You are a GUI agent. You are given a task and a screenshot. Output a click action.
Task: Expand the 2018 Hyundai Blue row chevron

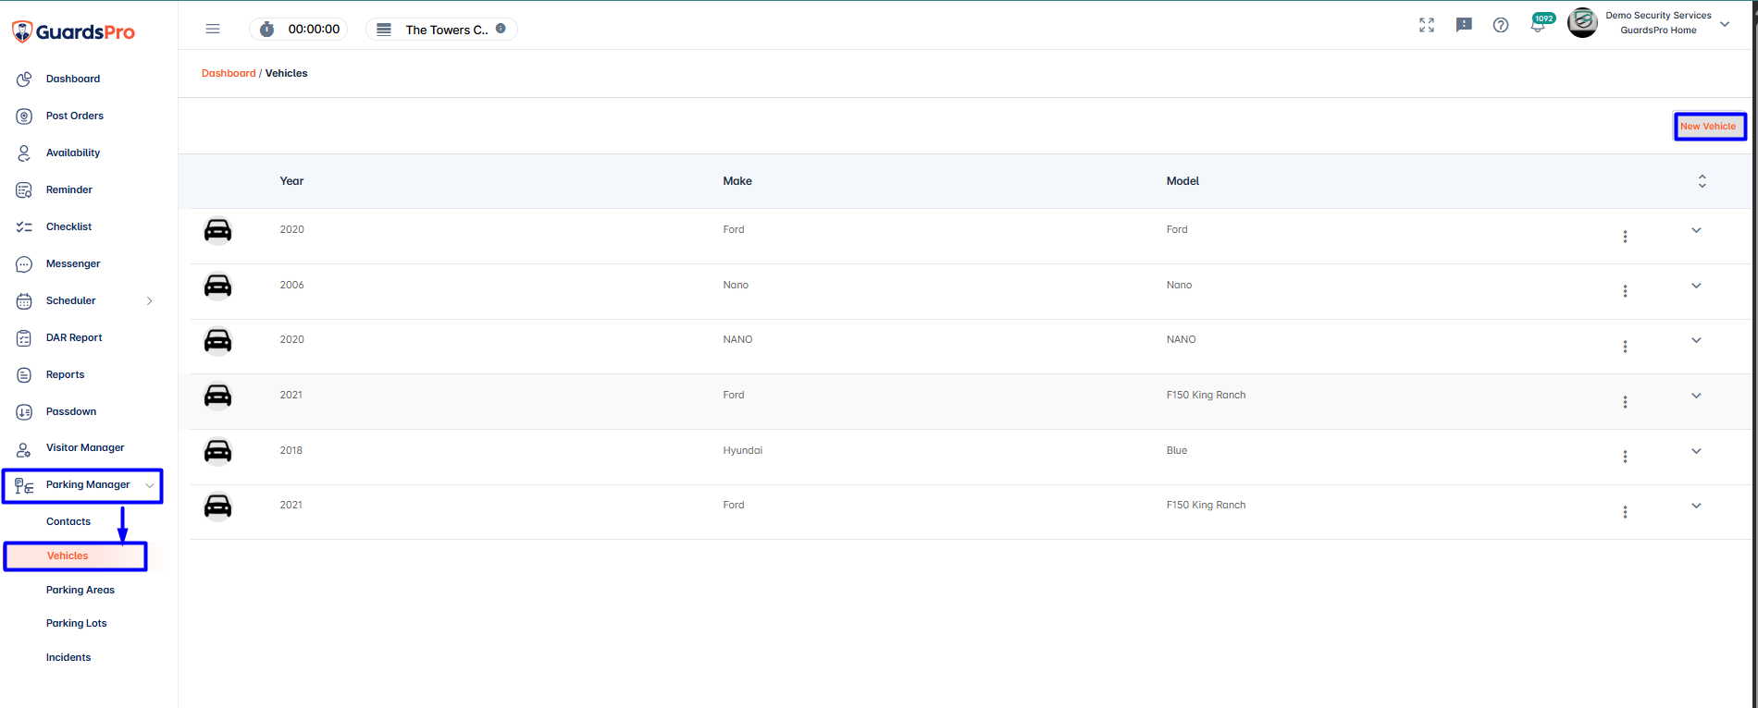(1696, 451)
